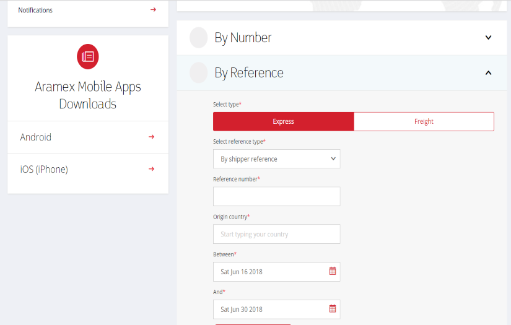Image resolution: width=511 pixels, height=325 pixels.
Task: Click the Origin country label
Action: pos(232,217)
